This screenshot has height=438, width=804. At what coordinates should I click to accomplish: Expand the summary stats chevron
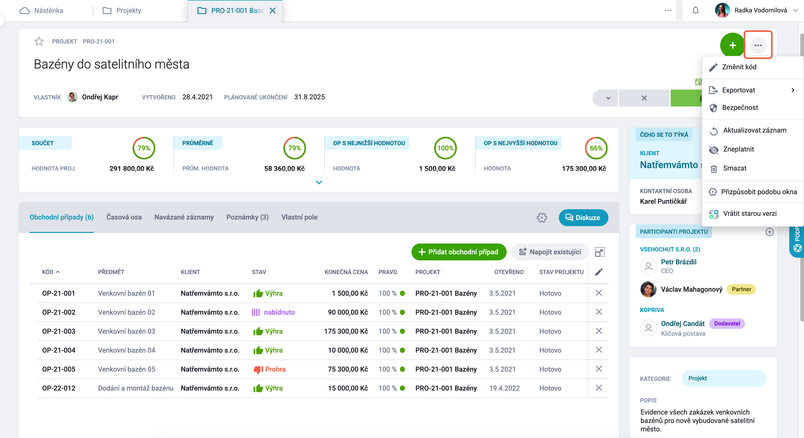point(319,182)
